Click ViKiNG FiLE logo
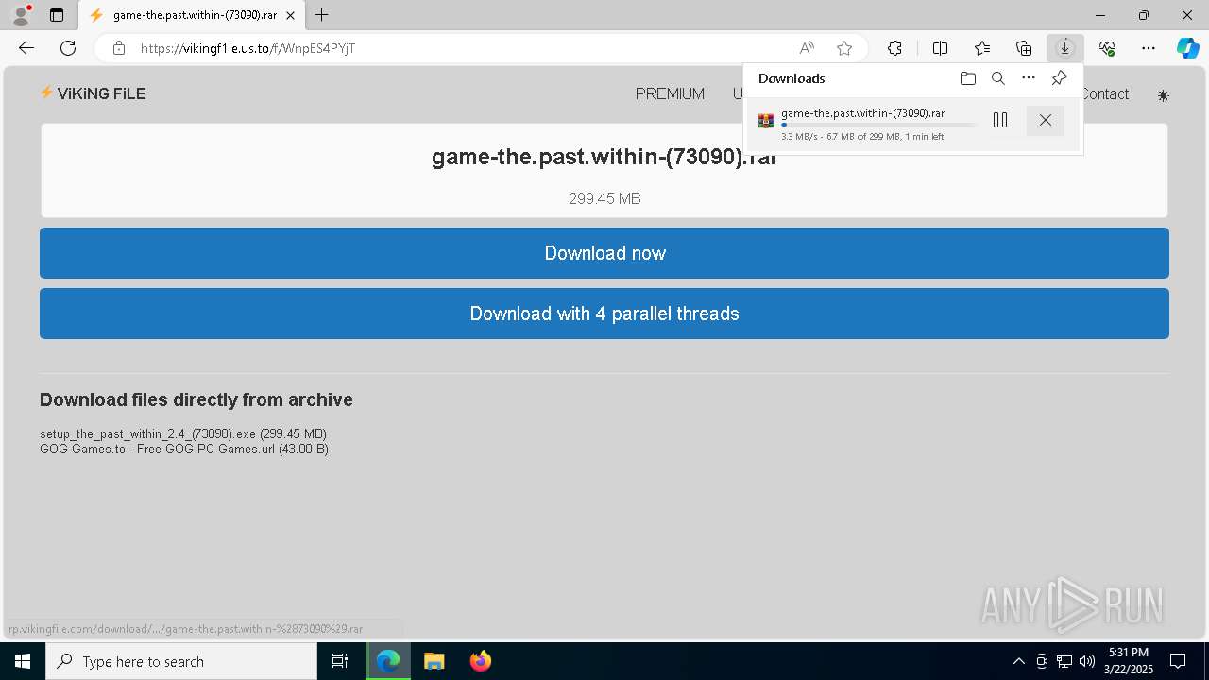The image size is (1209, 680). [x=93, y=93]
